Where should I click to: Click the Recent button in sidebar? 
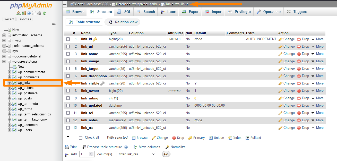coord(9,19)
